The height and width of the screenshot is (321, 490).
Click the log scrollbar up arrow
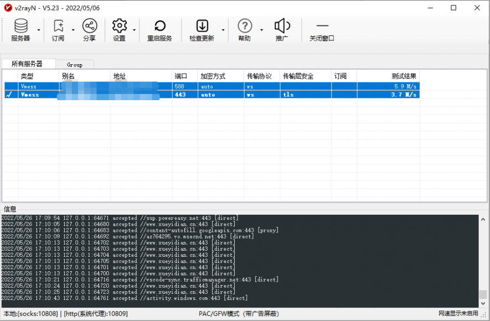483,220
